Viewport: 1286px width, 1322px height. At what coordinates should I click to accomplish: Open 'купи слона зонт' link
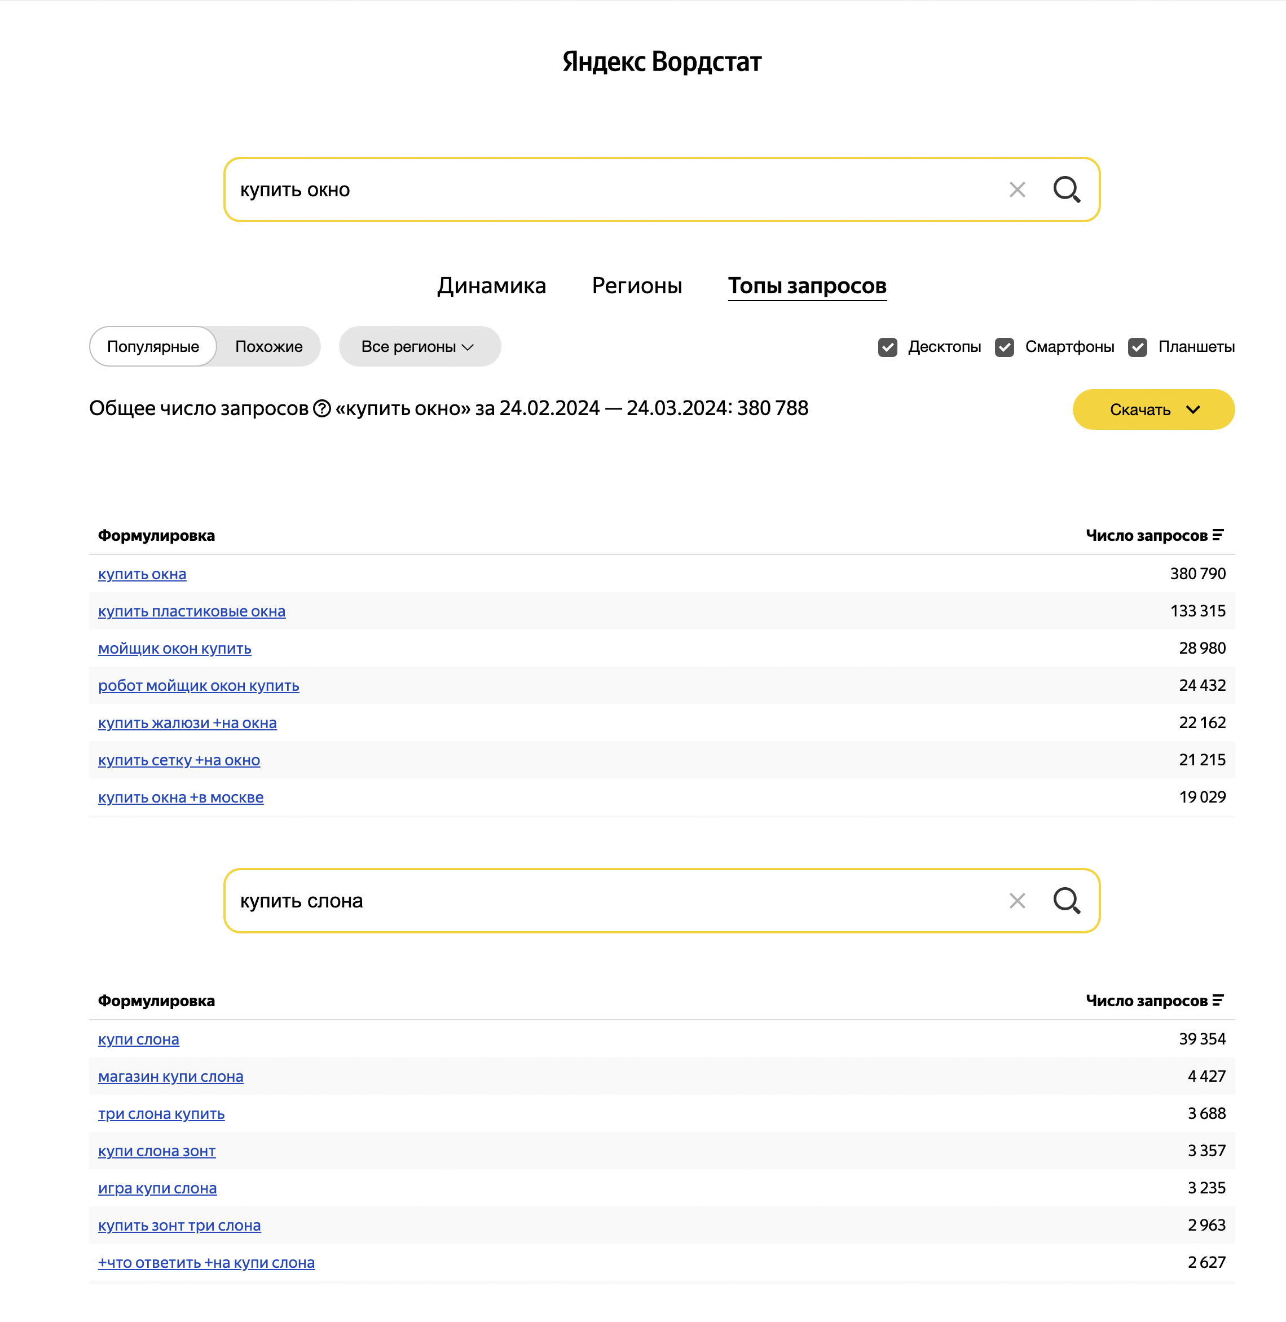(157, 1151)
